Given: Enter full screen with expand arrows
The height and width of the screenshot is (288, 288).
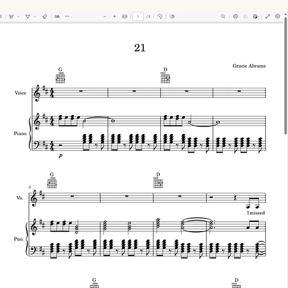Looking at the screenshot, I should (268, 17).
